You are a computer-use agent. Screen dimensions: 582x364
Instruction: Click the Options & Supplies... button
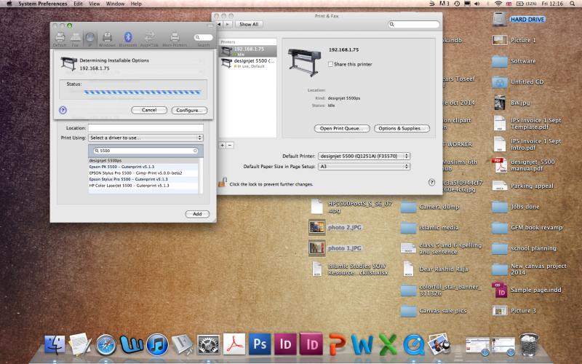tap(402, 128)
